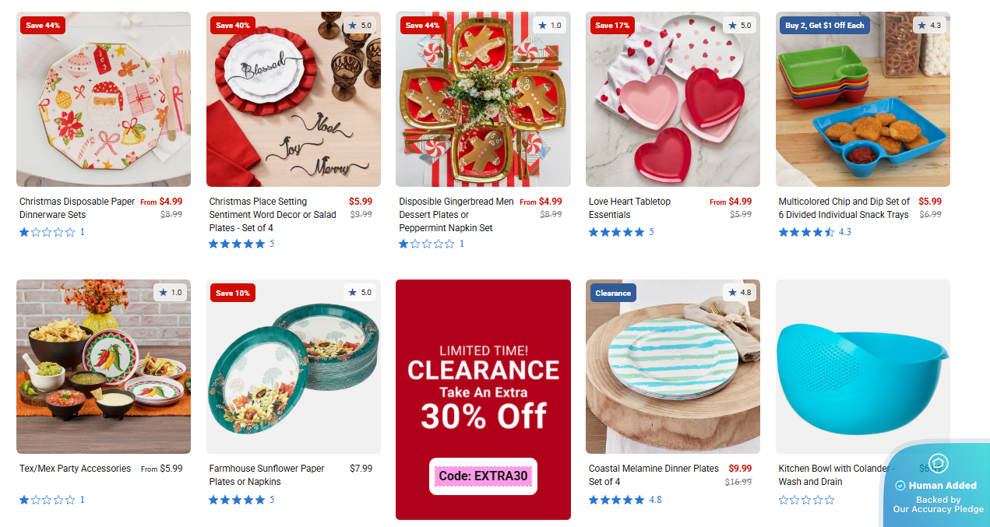Click the Buy 2, Get $1 Off Each badge
The image size is (990, 527).
(825, 25)
